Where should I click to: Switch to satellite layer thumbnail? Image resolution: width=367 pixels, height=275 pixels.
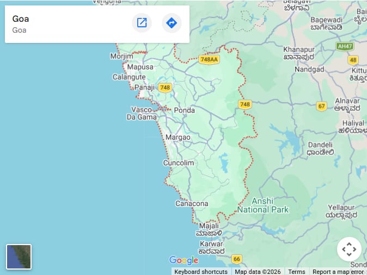19,257
